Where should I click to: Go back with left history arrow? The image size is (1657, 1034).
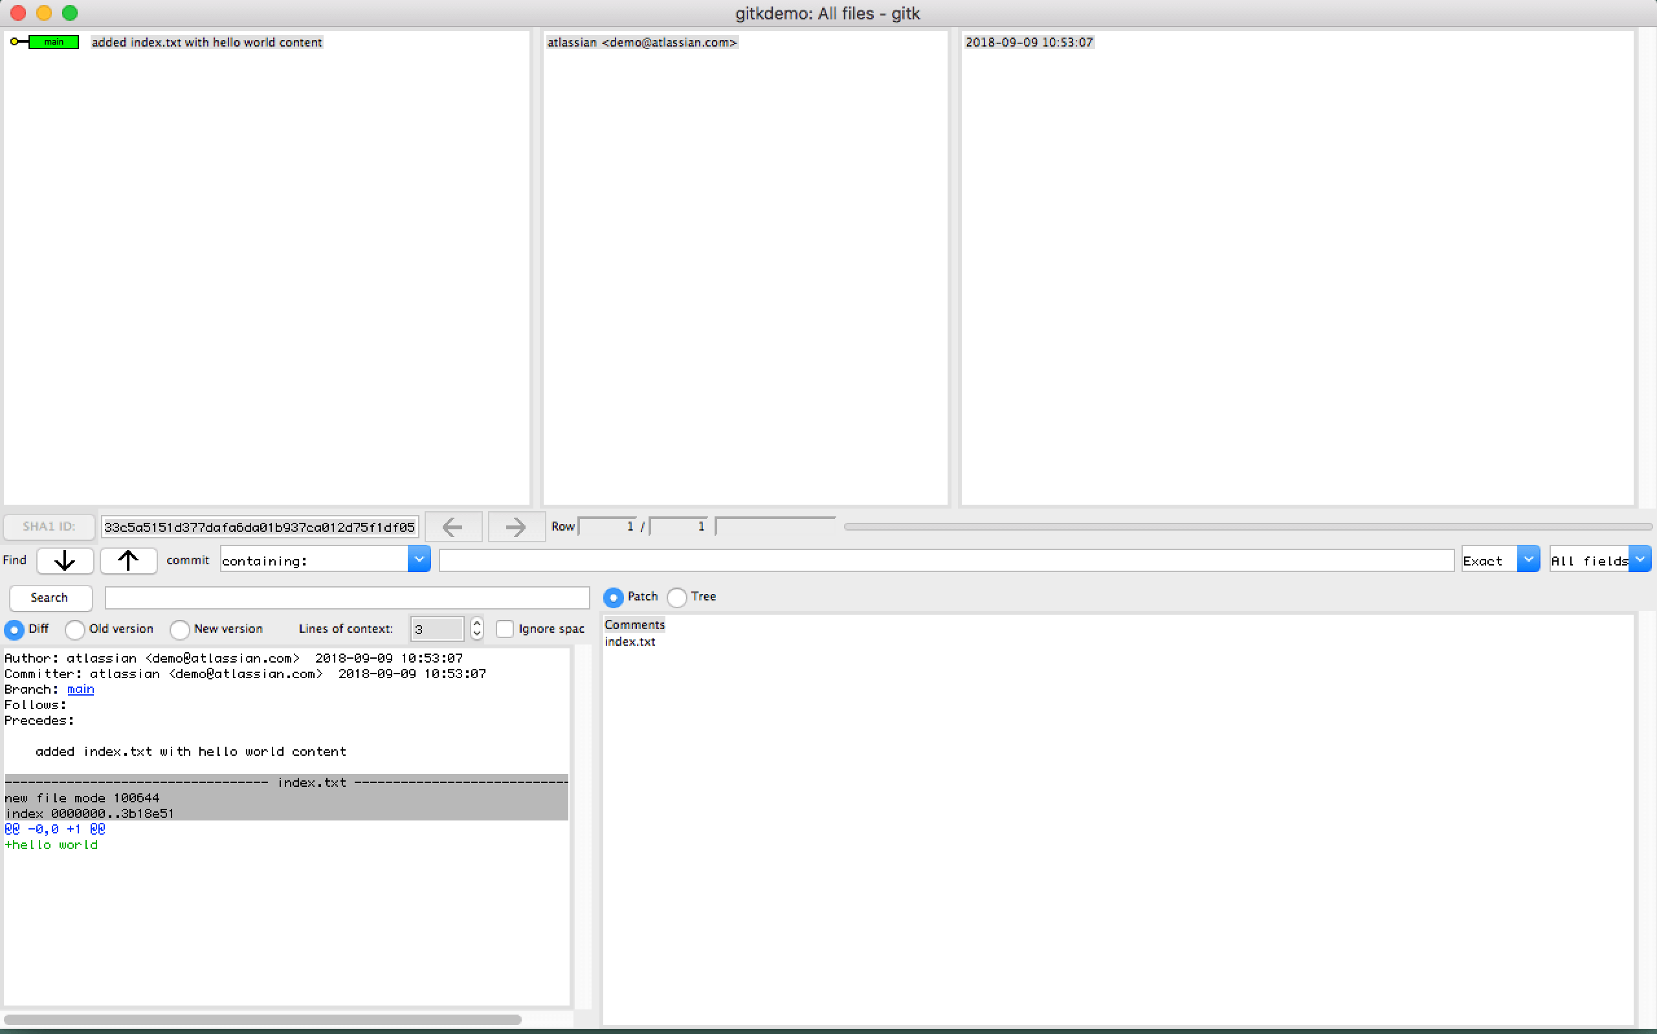pos(452,527)
